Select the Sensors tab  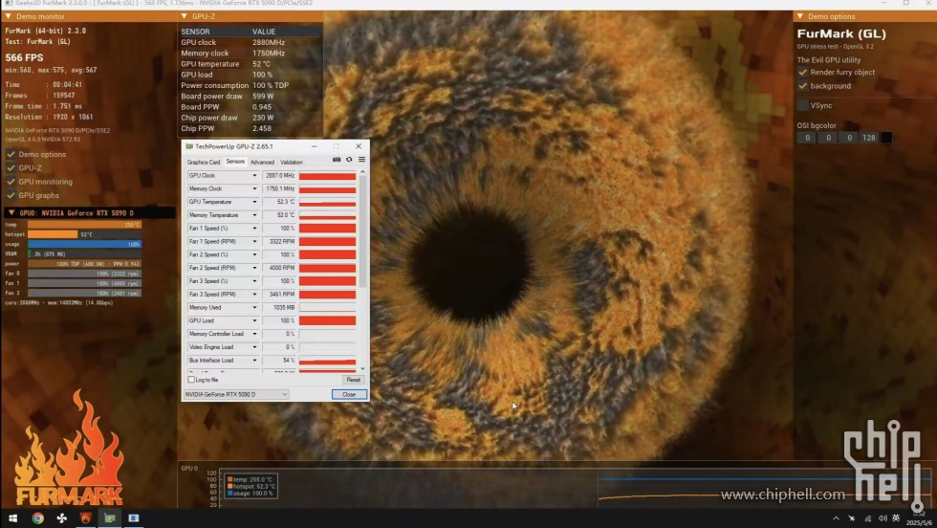click(235, 162)
